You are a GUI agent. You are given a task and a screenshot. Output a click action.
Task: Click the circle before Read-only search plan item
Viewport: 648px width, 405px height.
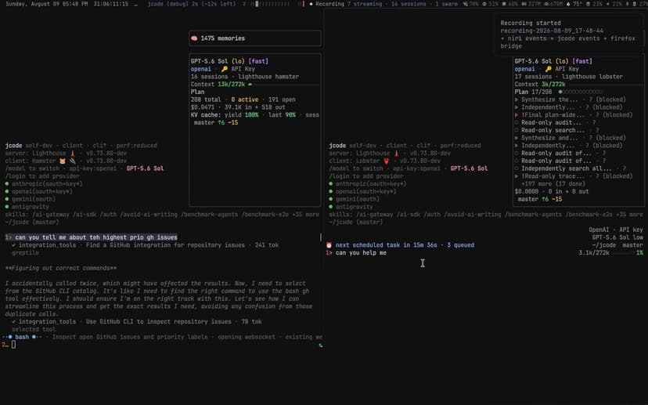coord(517,130)
